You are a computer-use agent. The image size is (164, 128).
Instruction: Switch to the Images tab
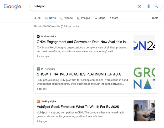click(84, 18)
